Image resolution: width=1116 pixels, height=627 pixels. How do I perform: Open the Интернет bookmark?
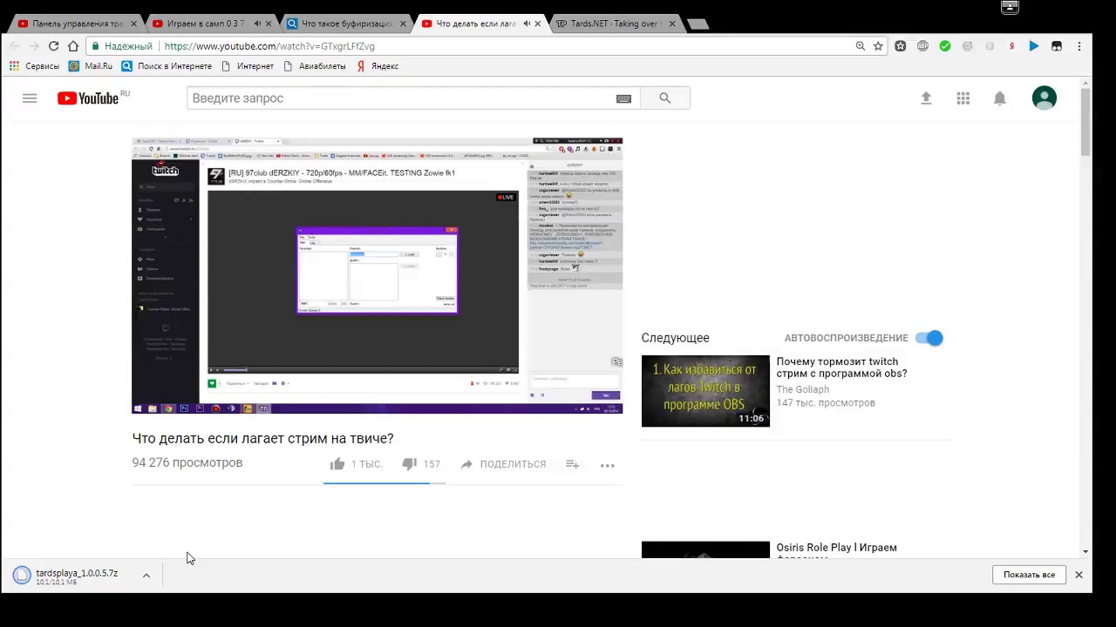click(x=247, y=66)
